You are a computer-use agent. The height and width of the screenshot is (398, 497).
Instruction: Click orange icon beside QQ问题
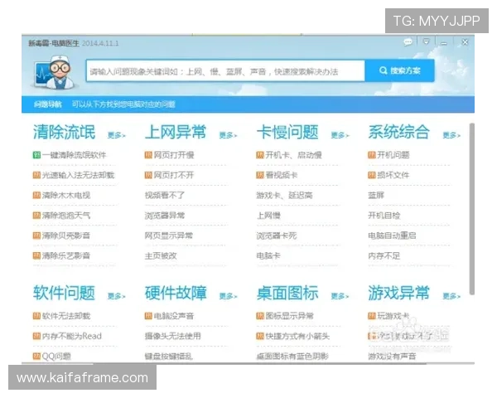(x=36, y=356)
